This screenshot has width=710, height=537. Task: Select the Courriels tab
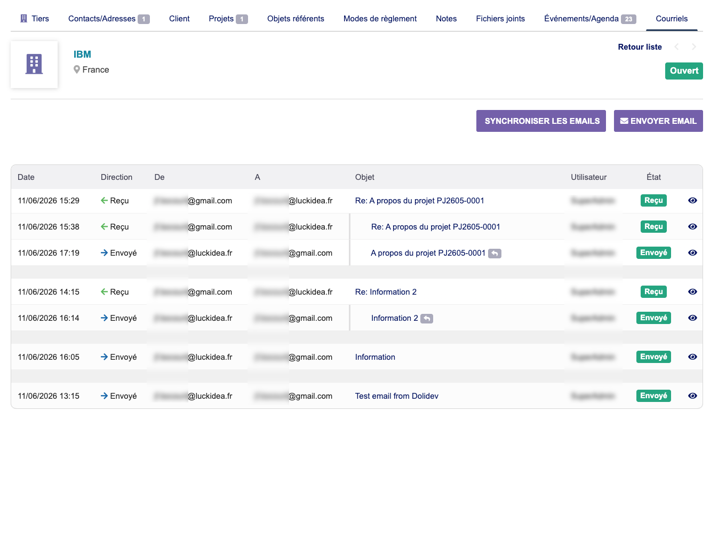pos(672,19)
